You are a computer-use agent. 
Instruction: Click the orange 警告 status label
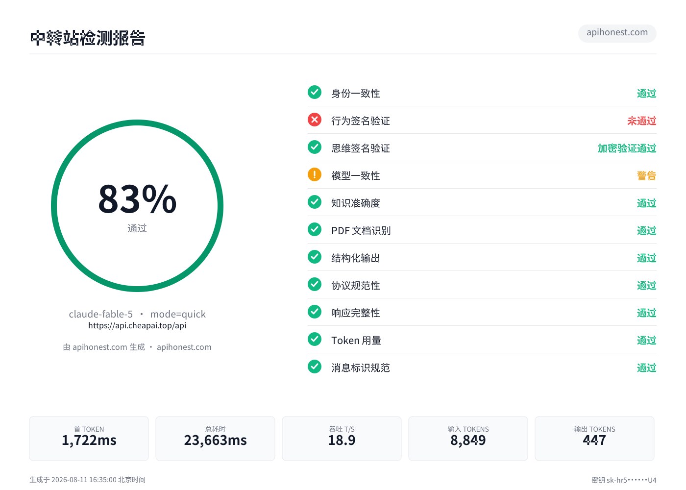tap(646, 175)
